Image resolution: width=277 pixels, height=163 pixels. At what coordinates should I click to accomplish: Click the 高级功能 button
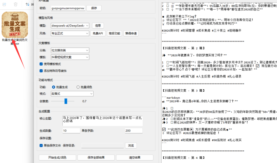click(x=114, y=33)
